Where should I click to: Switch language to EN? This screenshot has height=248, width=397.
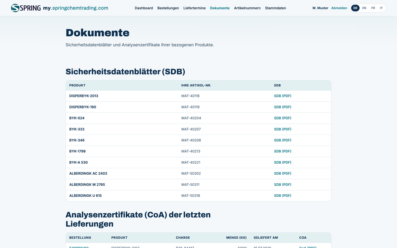click(x=364, y=8)
